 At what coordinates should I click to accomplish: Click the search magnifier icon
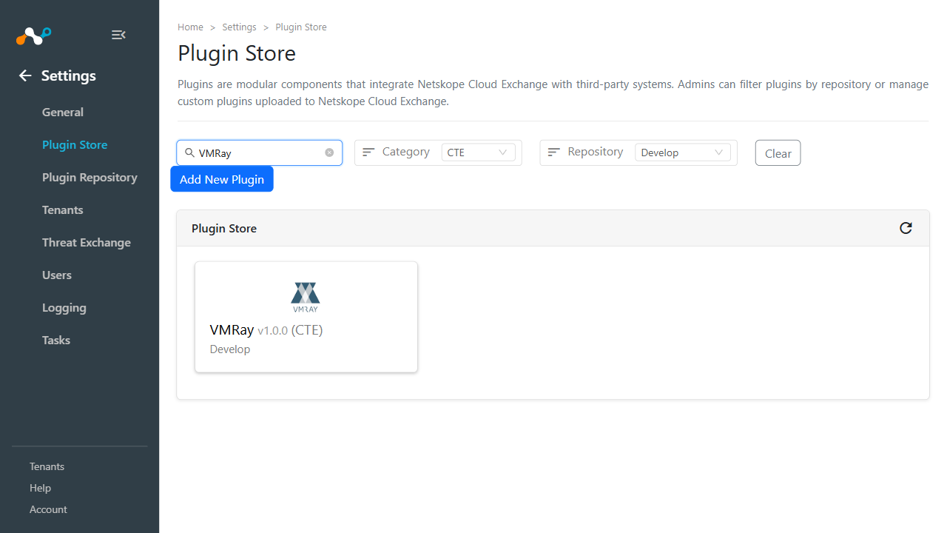point(190,152)
